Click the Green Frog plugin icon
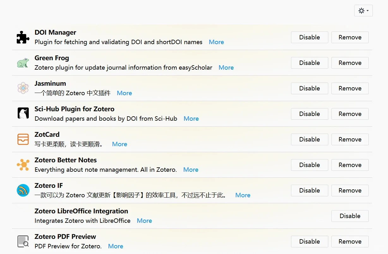 pos(23,63)
